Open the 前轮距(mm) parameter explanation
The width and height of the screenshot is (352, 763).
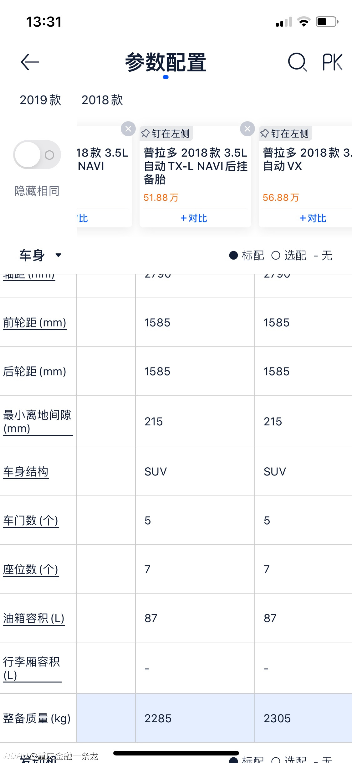(x=35, y=323)
